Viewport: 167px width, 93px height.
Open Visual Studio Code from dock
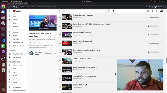click(x=3, y=40)
